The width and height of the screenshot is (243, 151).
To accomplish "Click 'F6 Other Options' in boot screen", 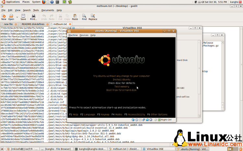I will 157,115.
